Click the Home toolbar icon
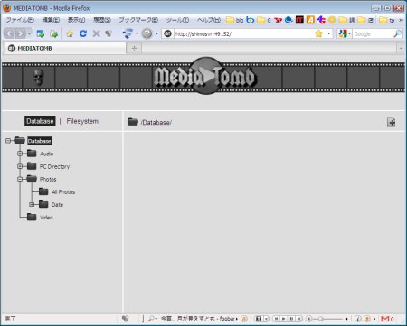This screenshot has height=326, width=407. (70, 33)
